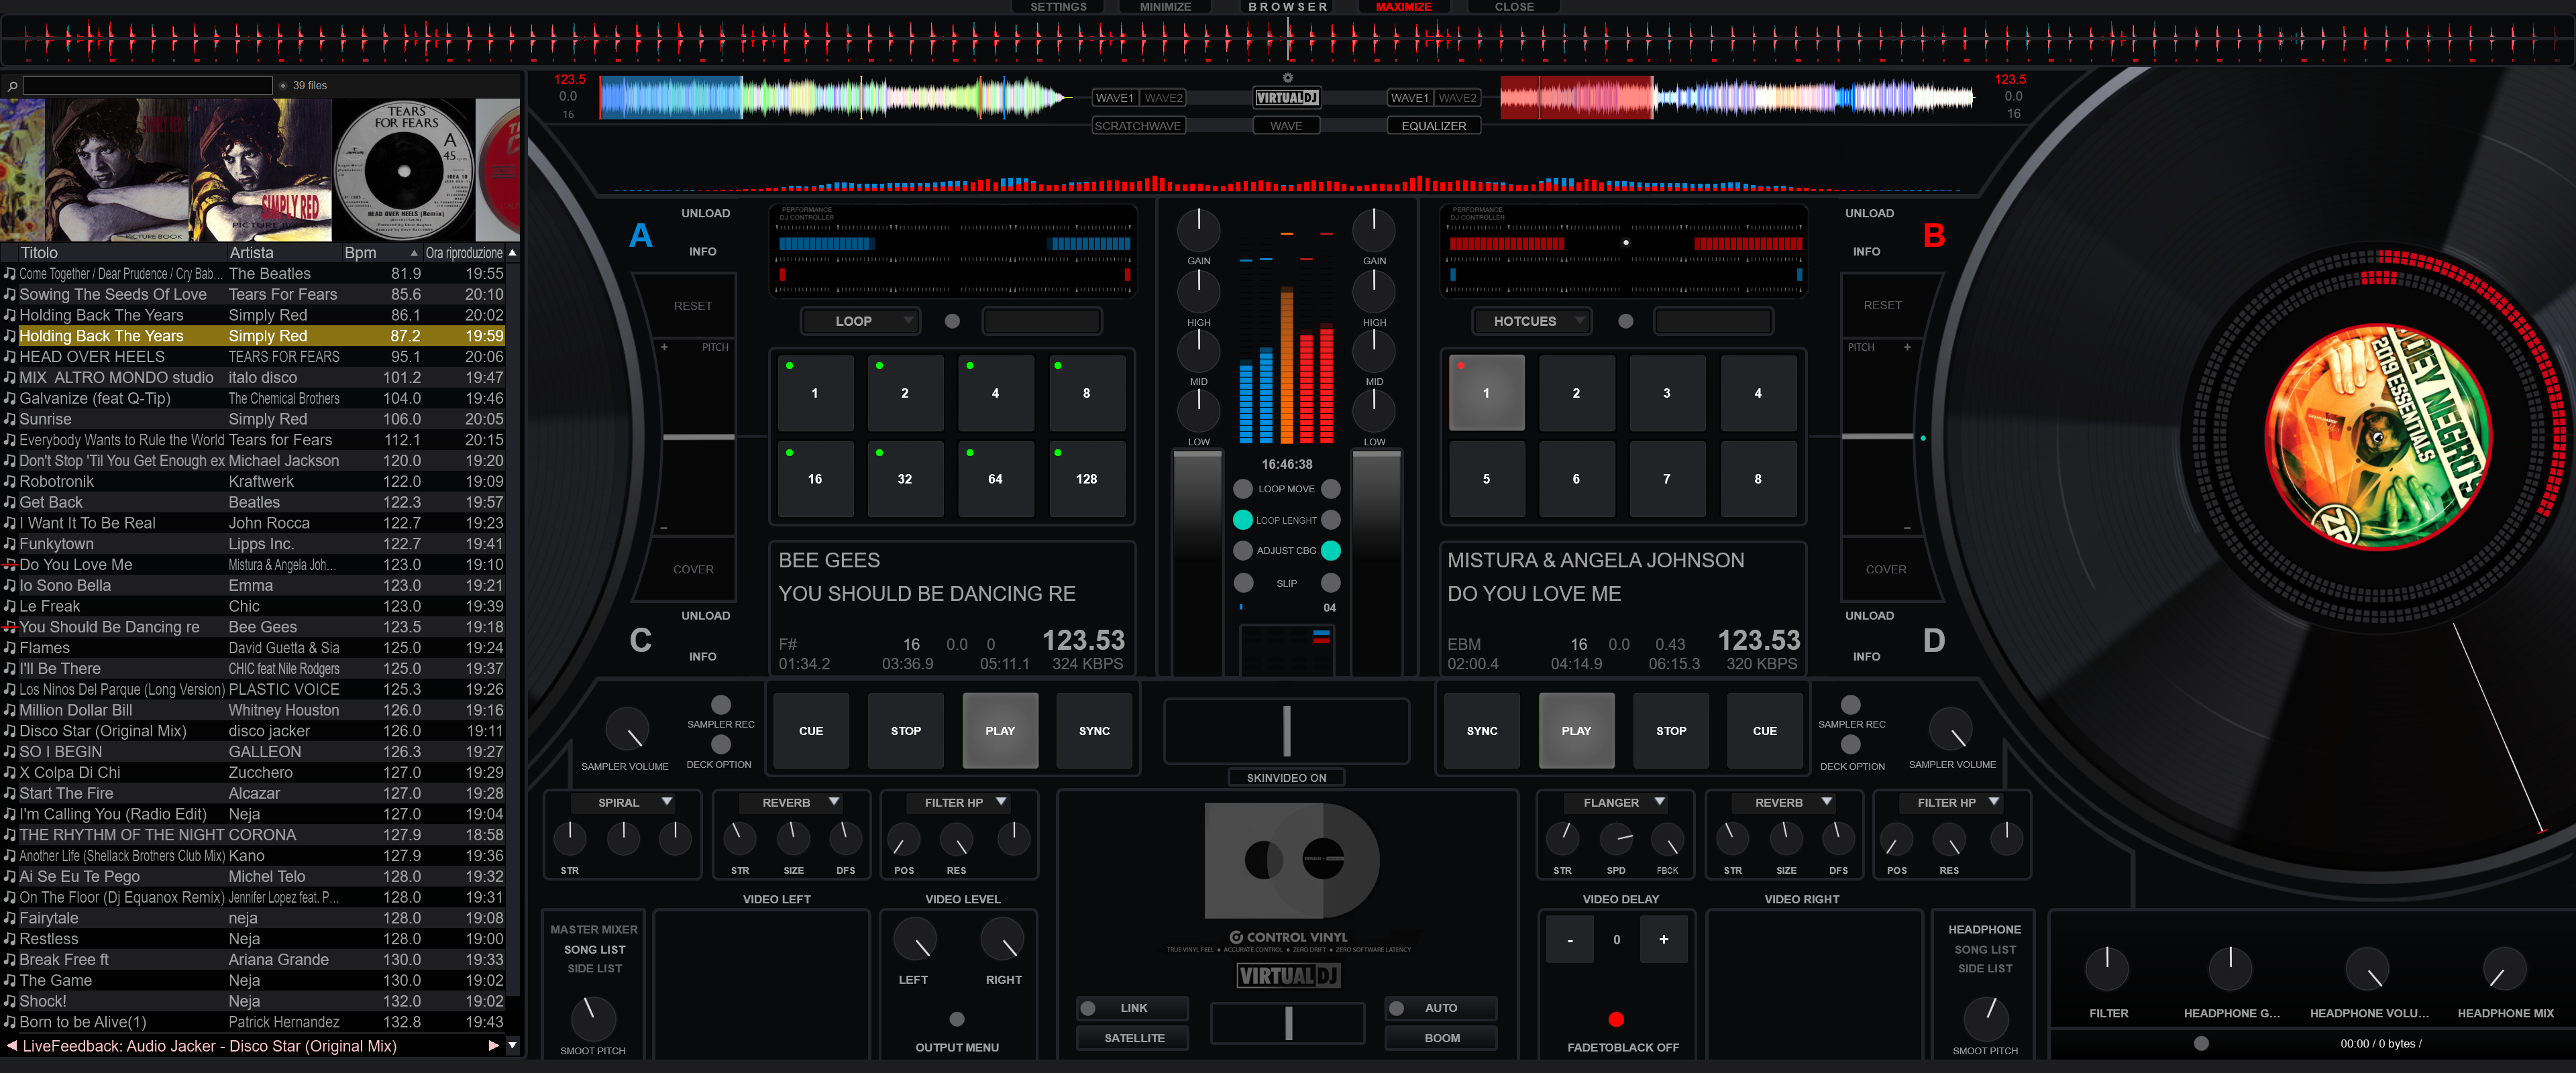Click the audio crossfader handle
2576x1073 pixels.
(x=1286, y=731)
